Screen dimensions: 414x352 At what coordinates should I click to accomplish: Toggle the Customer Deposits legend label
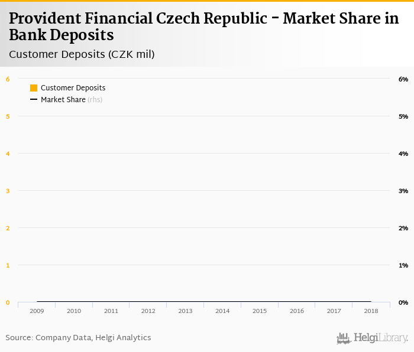(x=73, y=88)
